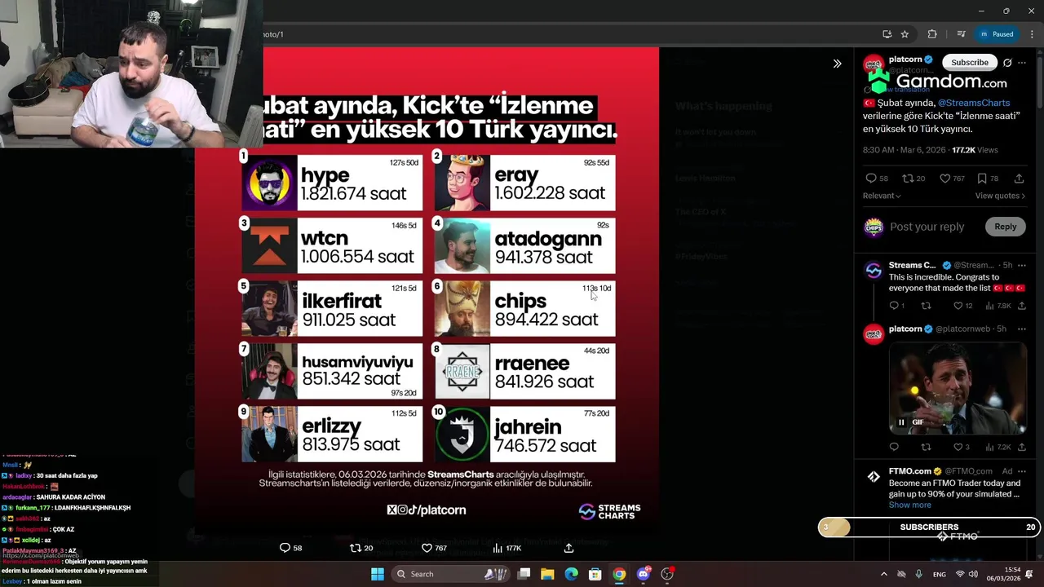Open the FTMO.com advertiser name
The height and width of the screenshot is (587, 1044).
click(x=910, y=471)
